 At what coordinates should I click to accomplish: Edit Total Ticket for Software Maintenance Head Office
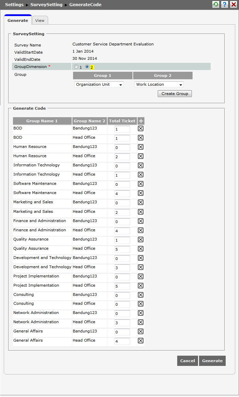tap(122, 194)
